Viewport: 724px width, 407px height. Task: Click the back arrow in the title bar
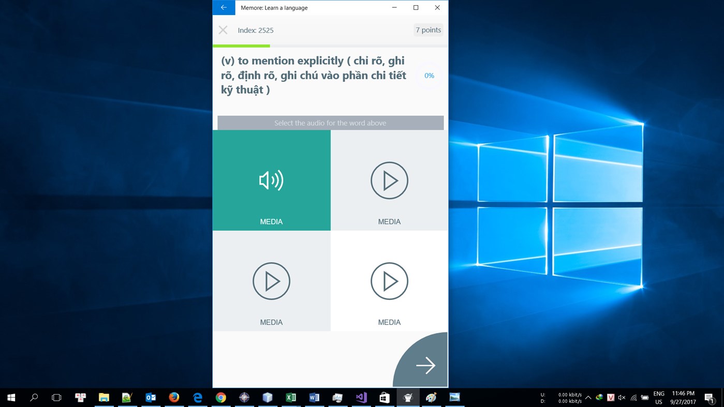click(x=223, y=7)
